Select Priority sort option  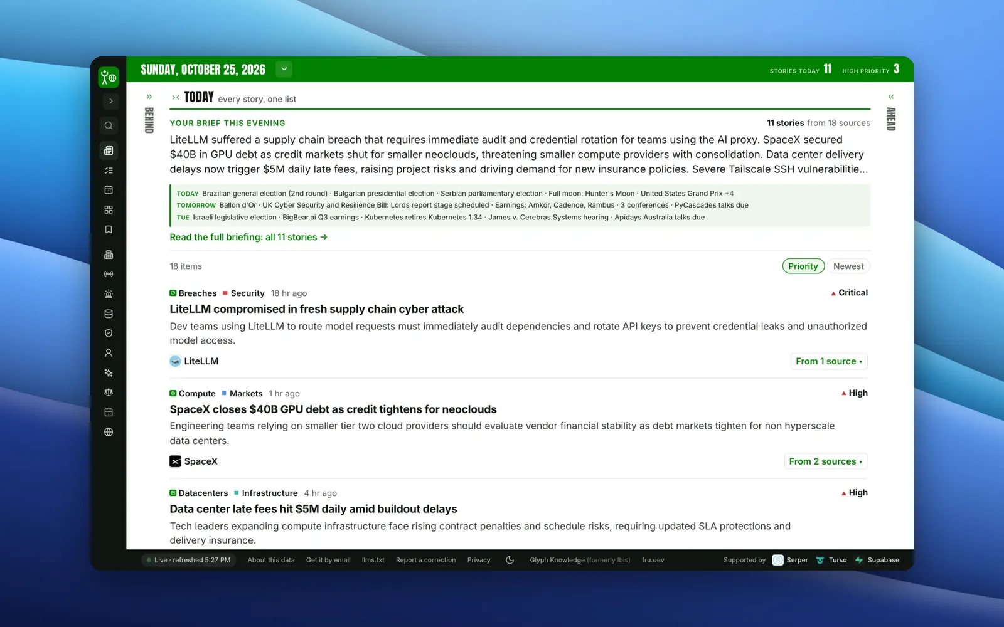point(803,266)
